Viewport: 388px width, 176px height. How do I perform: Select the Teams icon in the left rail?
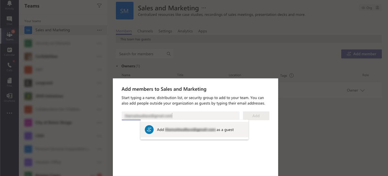coord(9,36)
